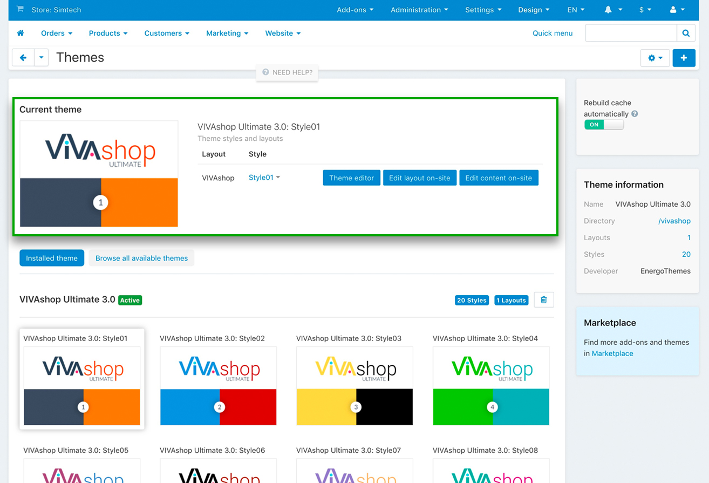This screenshot has height=483, width=709.
Task: Switch to Browse all available themes
Action: 141,258
